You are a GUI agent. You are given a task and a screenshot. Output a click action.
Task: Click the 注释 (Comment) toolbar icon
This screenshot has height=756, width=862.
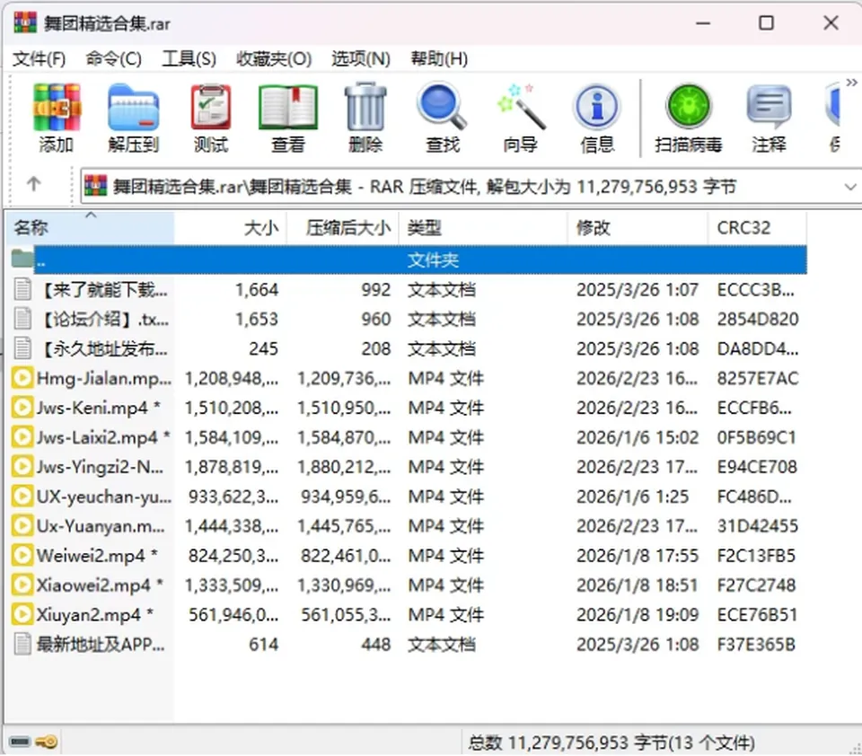[769, 107]
